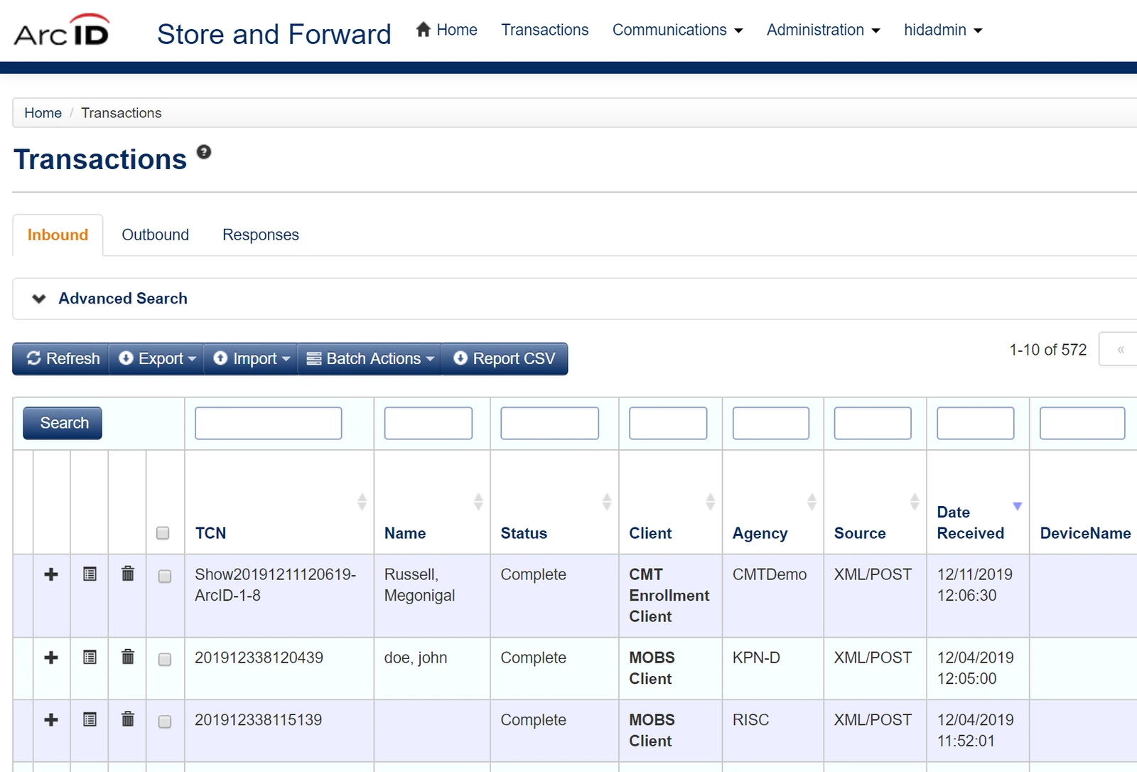Toggle the select-all checkbox in table header
The height and width of the screenshot is (772, 1137).
163,533
